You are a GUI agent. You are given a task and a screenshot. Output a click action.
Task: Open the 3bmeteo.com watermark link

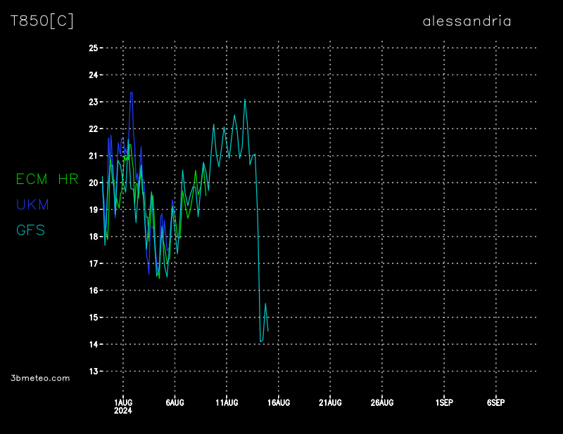[41, 378]
